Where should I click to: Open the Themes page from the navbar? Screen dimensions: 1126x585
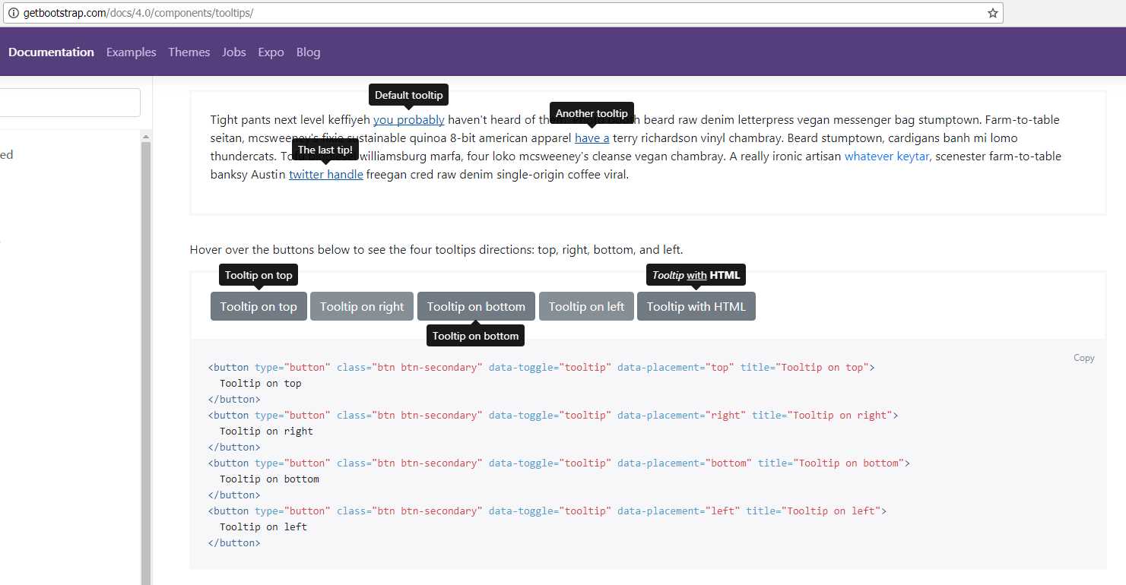pyautogui.click(x=189, y=52)
